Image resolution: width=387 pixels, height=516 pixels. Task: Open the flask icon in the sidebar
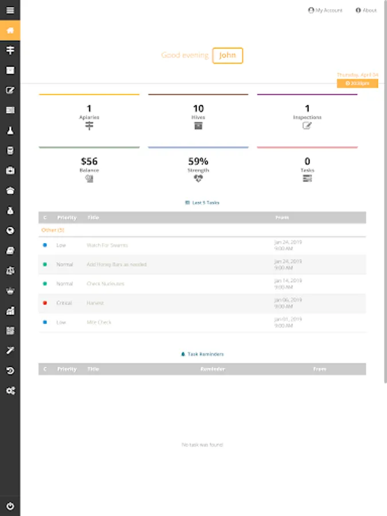click(10, 130)
